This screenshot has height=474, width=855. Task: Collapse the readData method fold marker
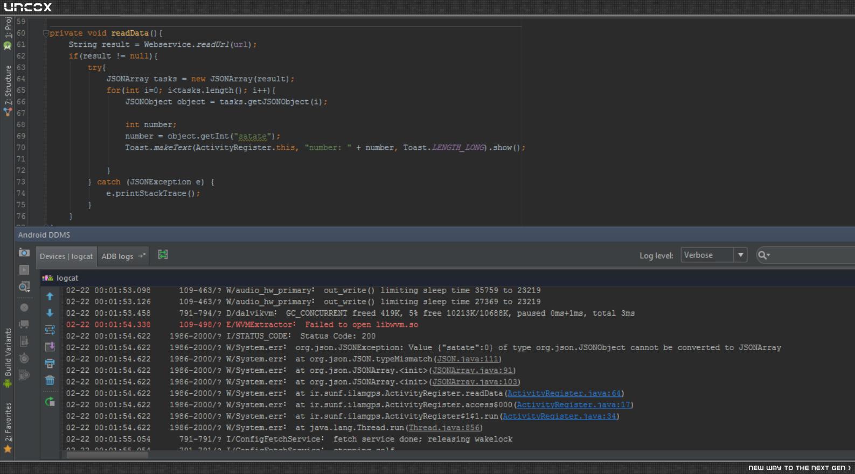click(x=46, y=33)
